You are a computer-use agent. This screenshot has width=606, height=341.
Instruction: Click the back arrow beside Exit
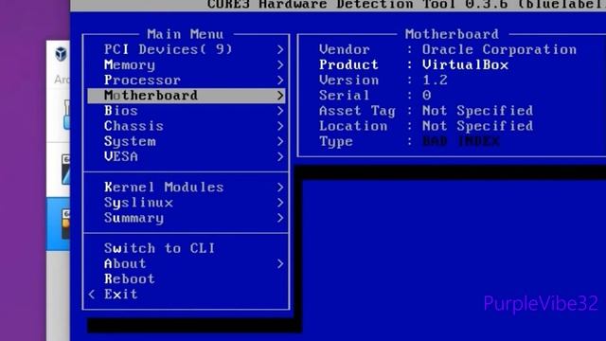pyautogui.click(x=92, y=295)
